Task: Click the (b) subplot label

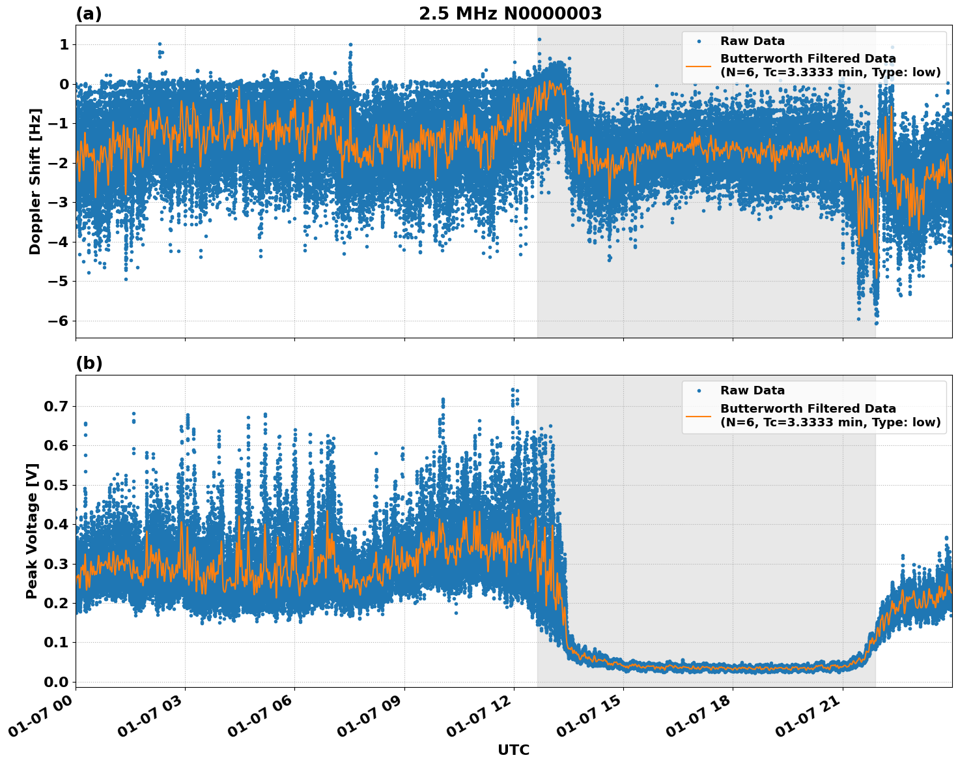Action: (89, 362)
